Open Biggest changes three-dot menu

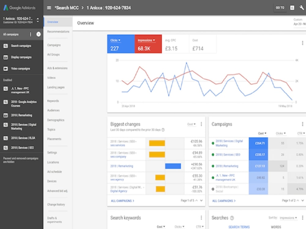pos(201,124)
